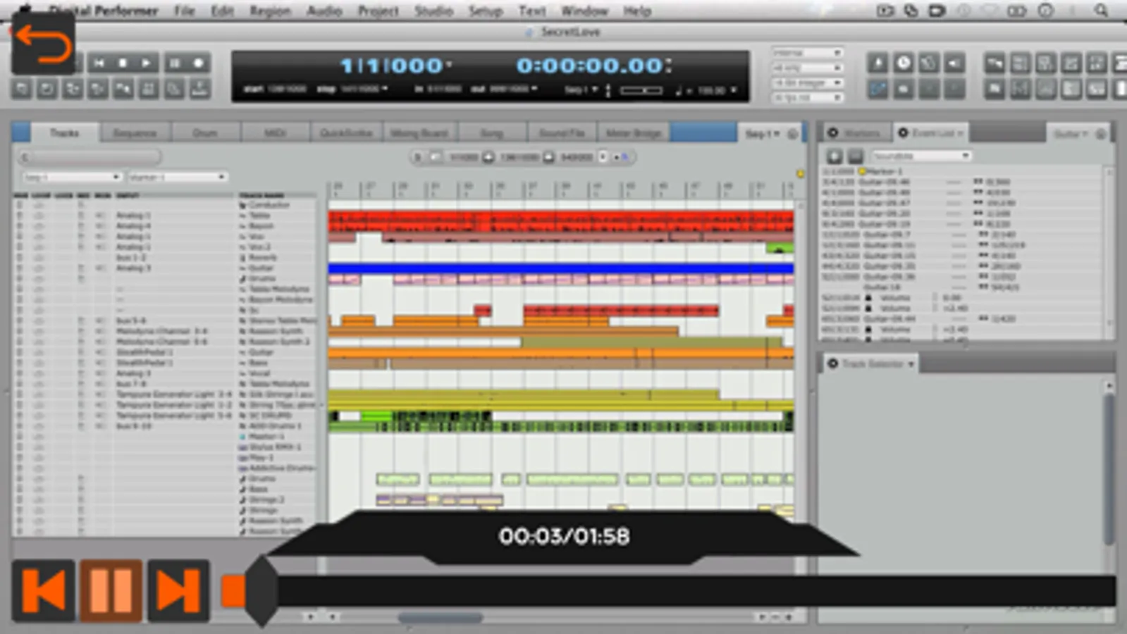The height and width of the screenshot is (634, 1127).
Task: Switch to the QuickScribe tab
Action: coord(345,133)
